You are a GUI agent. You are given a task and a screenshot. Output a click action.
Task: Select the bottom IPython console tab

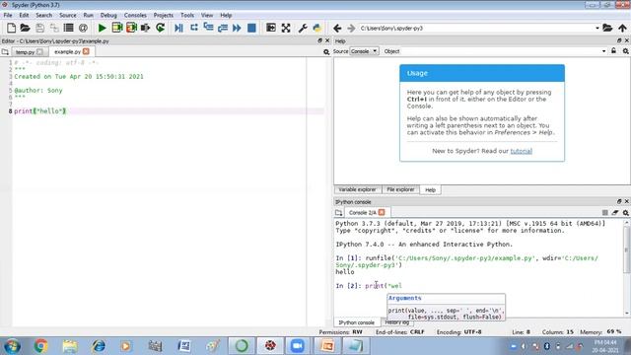coord(356,322)
